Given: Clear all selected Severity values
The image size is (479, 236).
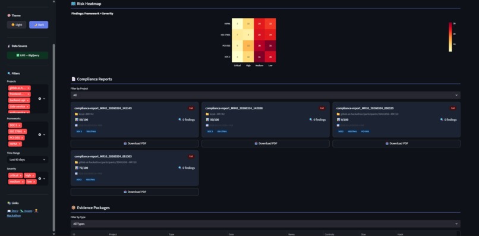Looking at the screenshot, I should 39,178.
